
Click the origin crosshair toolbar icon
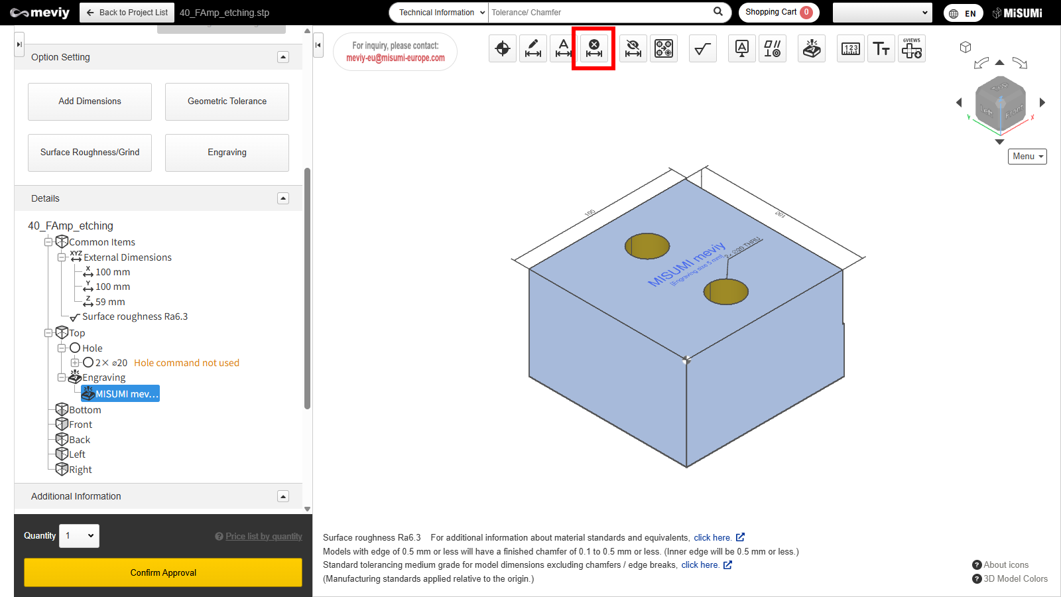coord(503,48)
